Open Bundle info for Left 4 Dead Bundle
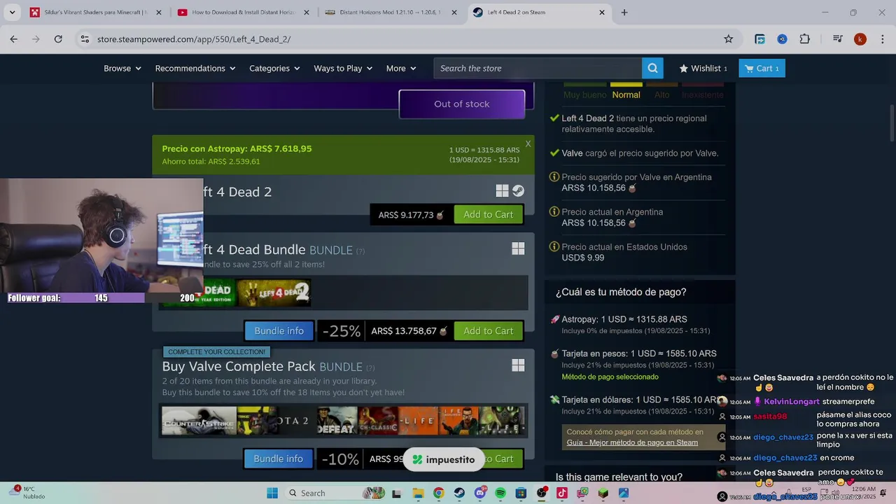This screenshot has width=896, height=504. [x=279, y=331]
